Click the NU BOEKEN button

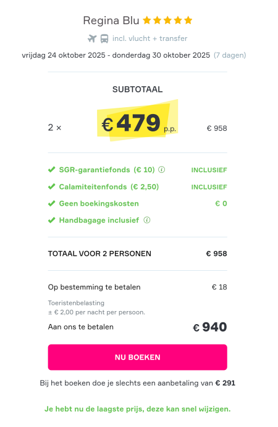tap(137, 357)
